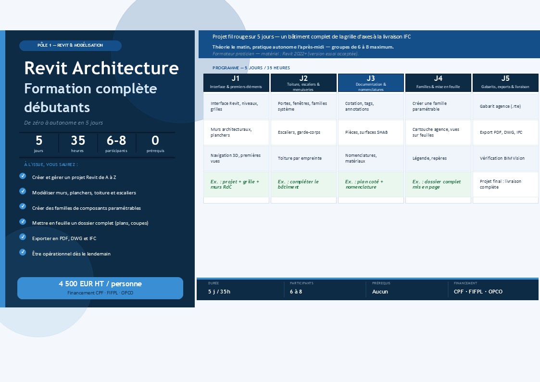Click the exercise cell 'Ex. : dossier complet mis en page'
This screenshot has width=540, height=382.
(x=438, y=184)
